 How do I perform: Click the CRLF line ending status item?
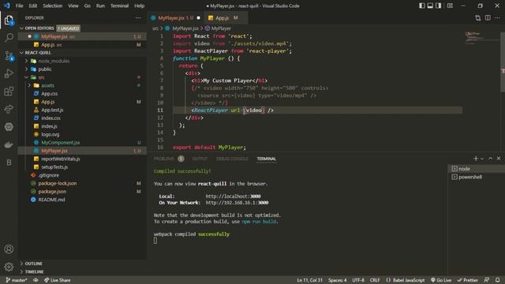[375, 280]
